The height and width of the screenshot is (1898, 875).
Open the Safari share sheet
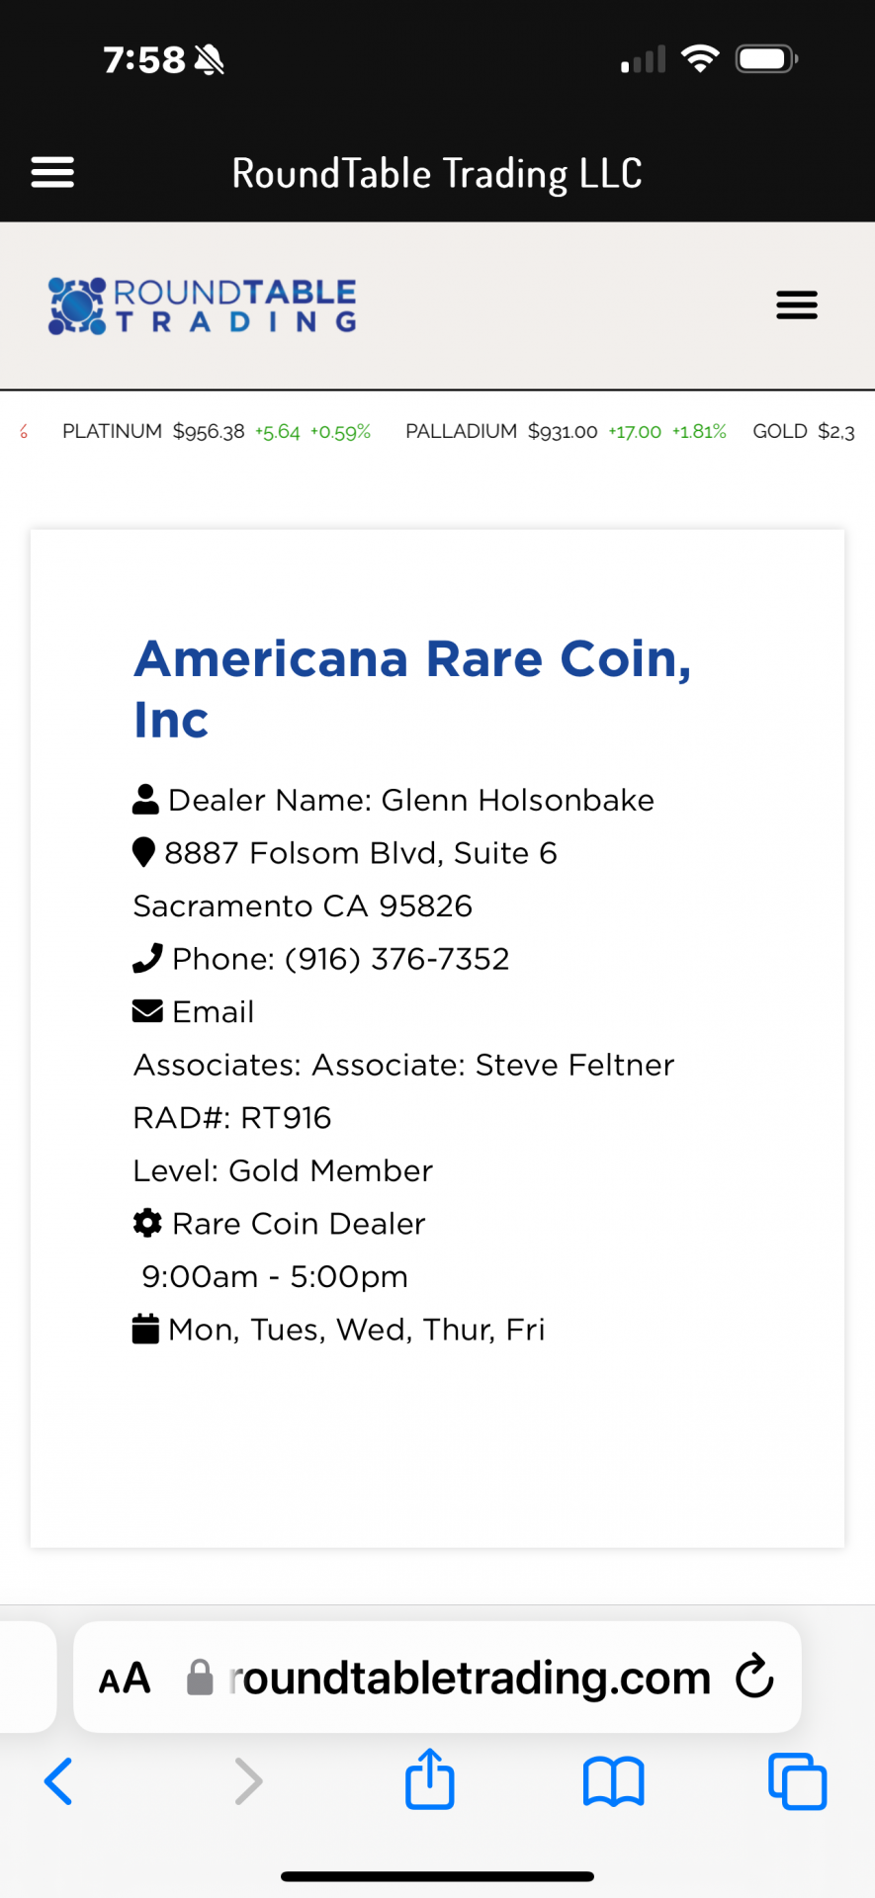tap(430, 1779)
